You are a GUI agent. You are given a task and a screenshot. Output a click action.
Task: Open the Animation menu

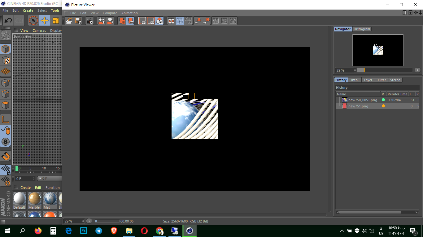point(129,13)
